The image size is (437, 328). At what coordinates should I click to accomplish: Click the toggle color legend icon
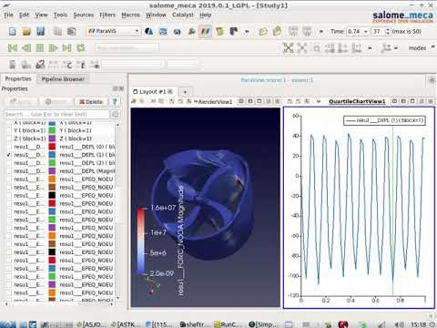(12, 65)
